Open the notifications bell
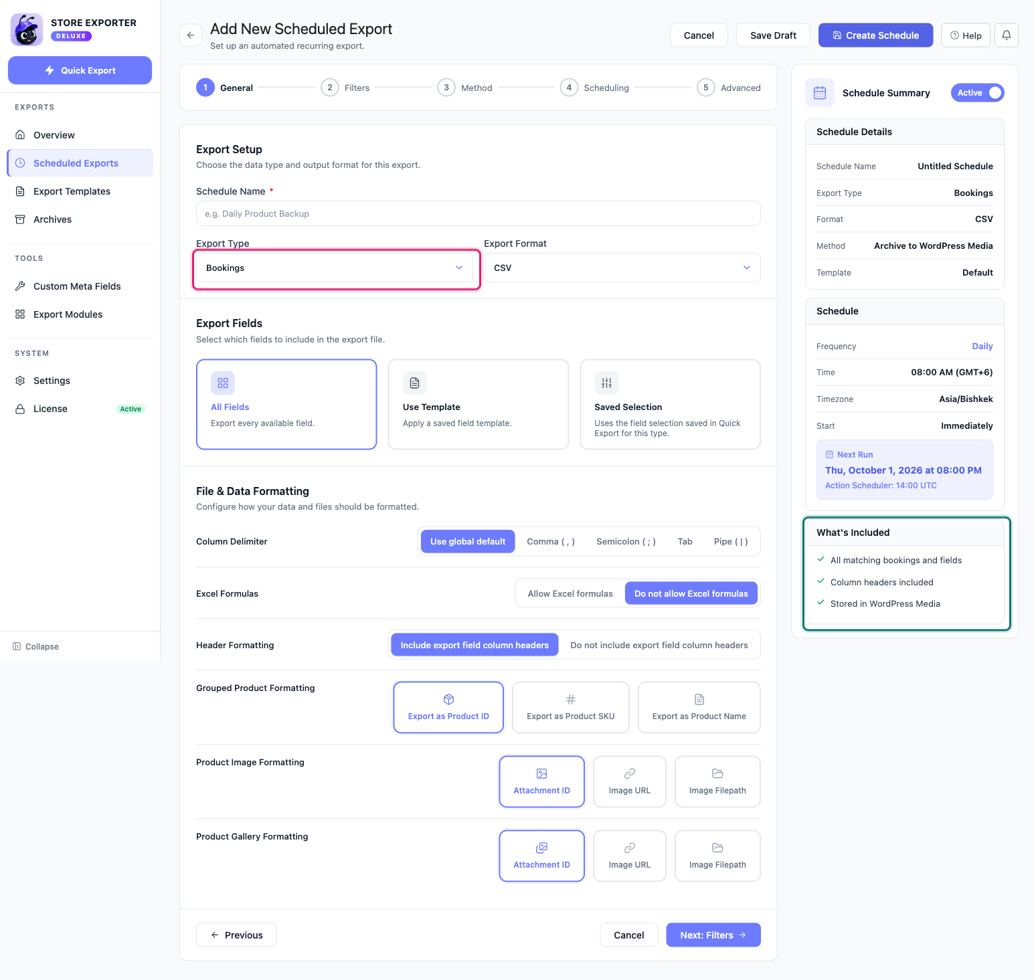The image size is (1034, 980). coord(1006,35)
